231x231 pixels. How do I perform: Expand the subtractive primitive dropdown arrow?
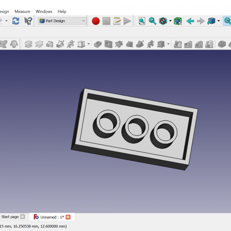168,44
